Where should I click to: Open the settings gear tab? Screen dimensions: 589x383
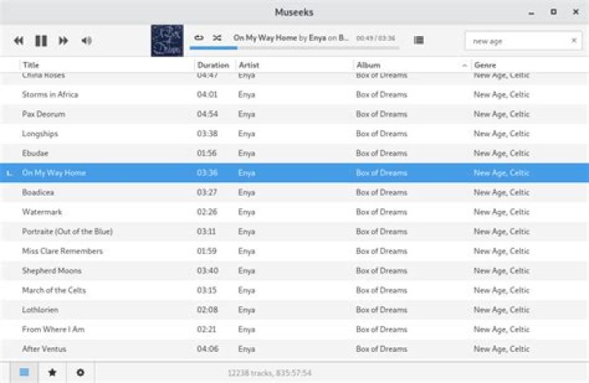point(80,372)
